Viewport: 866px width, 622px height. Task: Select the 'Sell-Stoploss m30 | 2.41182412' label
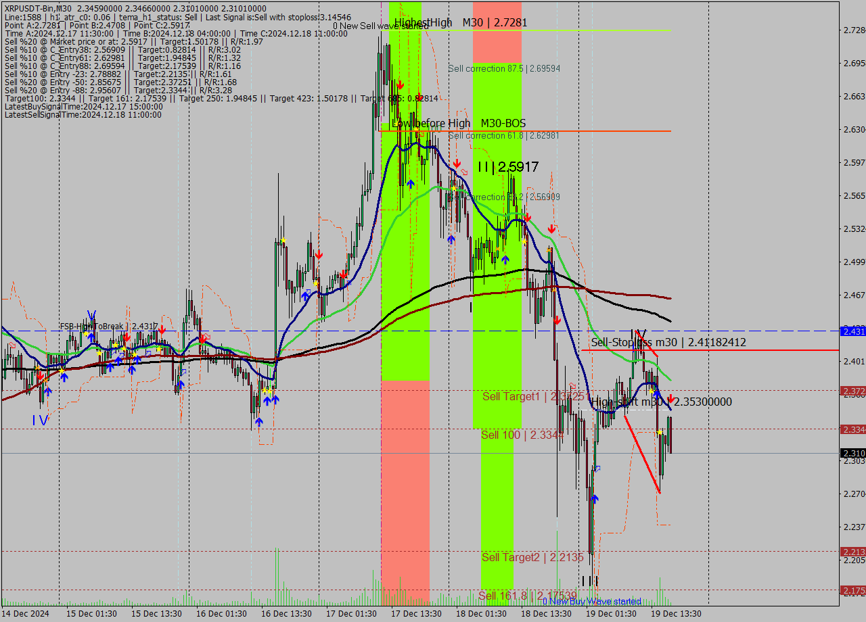(668, 342)
